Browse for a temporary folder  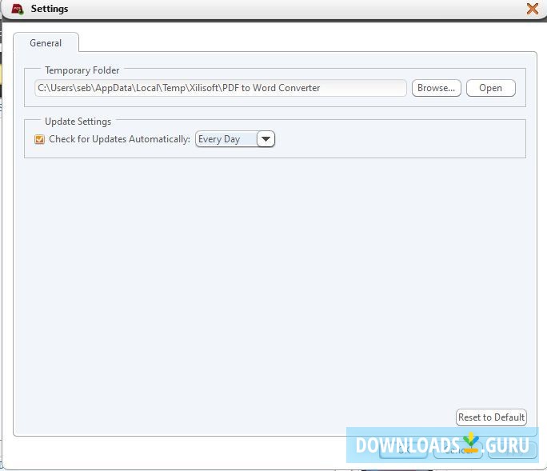pos(436,88)
